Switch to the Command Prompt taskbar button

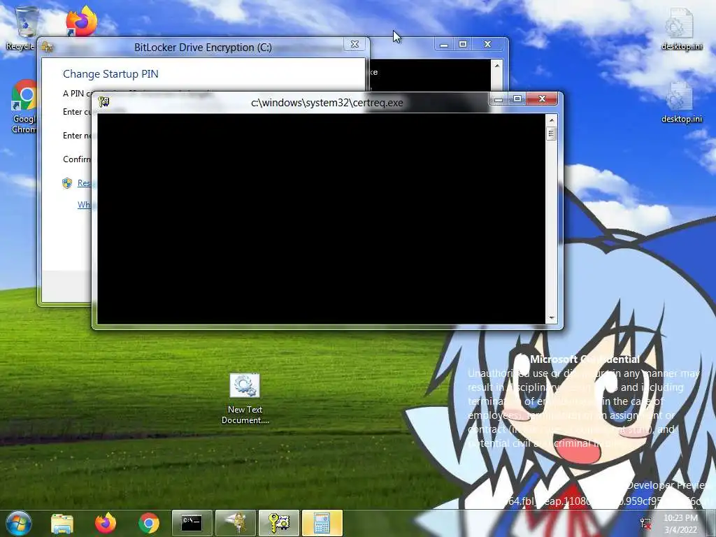(192, 523)
